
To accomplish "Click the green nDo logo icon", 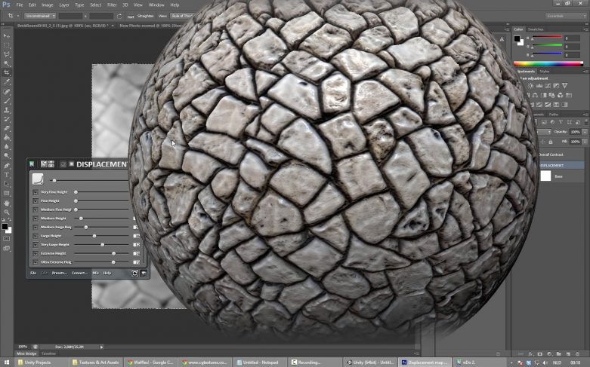I will click(32, 164).
